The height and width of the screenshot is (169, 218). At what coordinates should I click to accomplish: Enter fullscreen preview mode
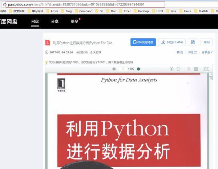pyautogui.click(x=206, y=69)
